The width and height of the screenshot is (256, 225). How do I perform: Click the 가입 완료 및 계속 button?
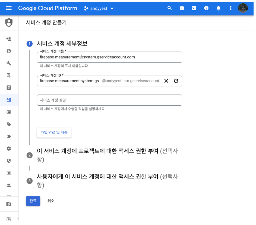click(x=54, y=132)
